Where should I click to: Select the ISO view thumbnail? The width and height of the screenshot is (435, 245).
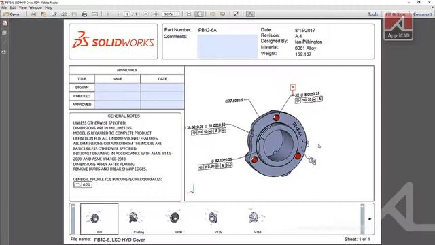pos(99,219)
